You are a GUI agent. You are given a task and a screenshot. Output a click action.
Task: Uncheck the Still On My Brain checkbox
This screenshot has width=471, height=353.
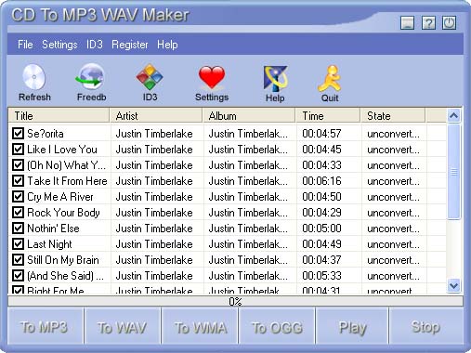click(18, 260)
